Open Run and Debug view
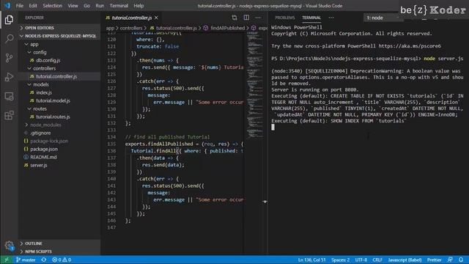The image size is (469, 264). [9, 77]
